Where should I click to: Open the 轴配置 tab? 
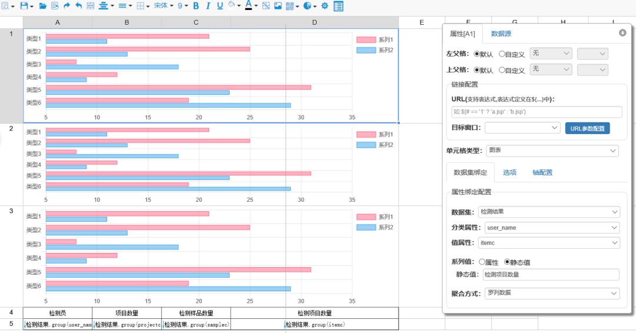point(542,173)
